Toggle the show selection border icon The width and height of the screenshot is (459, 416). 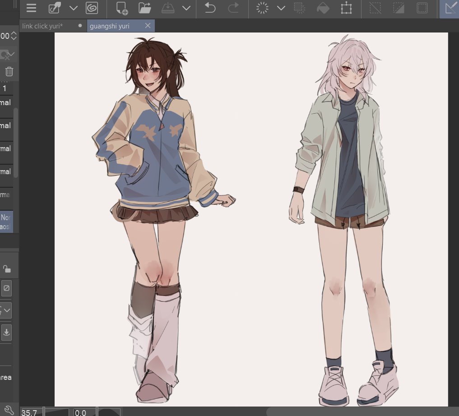(422, 8)
